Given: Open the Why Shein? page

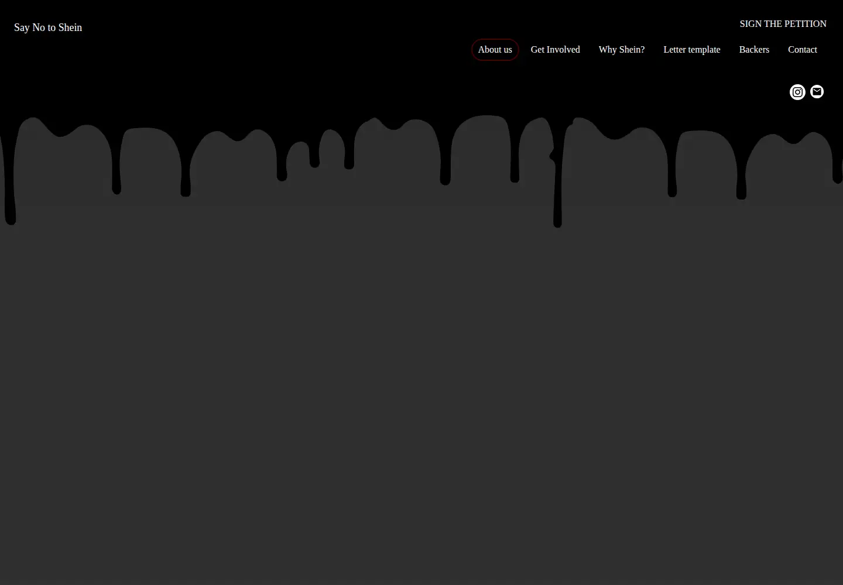Looking at the screenshot, I should point(622,50).
